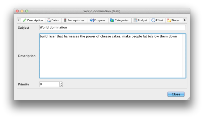
Task: Click the Subject field containing World domination
Action: coord(113,27)
